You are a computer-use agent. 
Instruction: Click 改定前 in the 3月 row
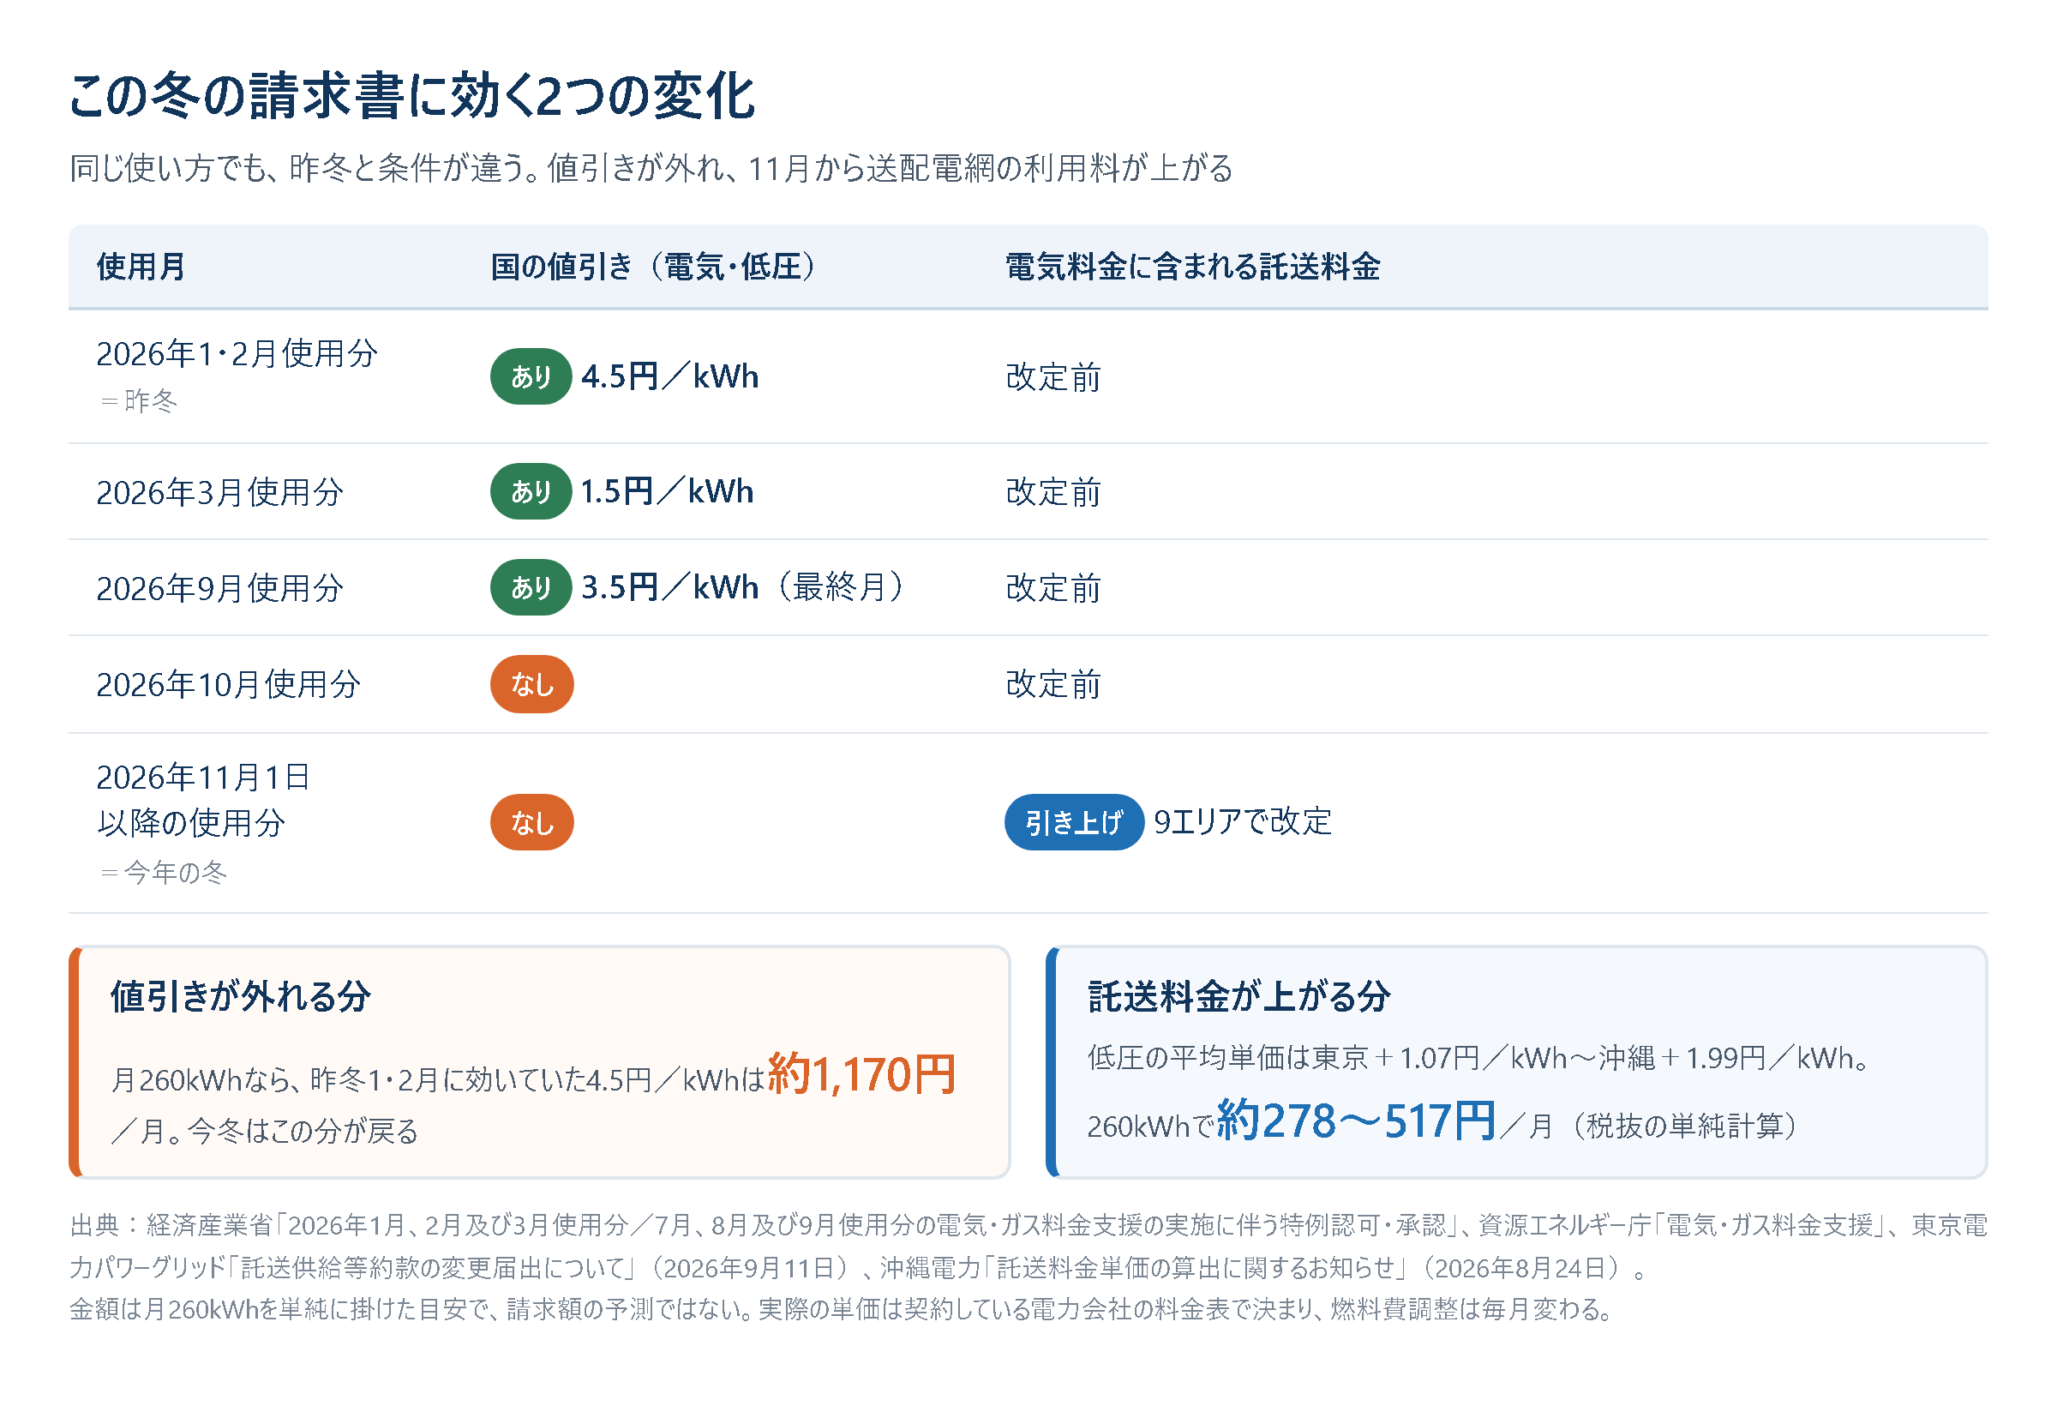1053,492
